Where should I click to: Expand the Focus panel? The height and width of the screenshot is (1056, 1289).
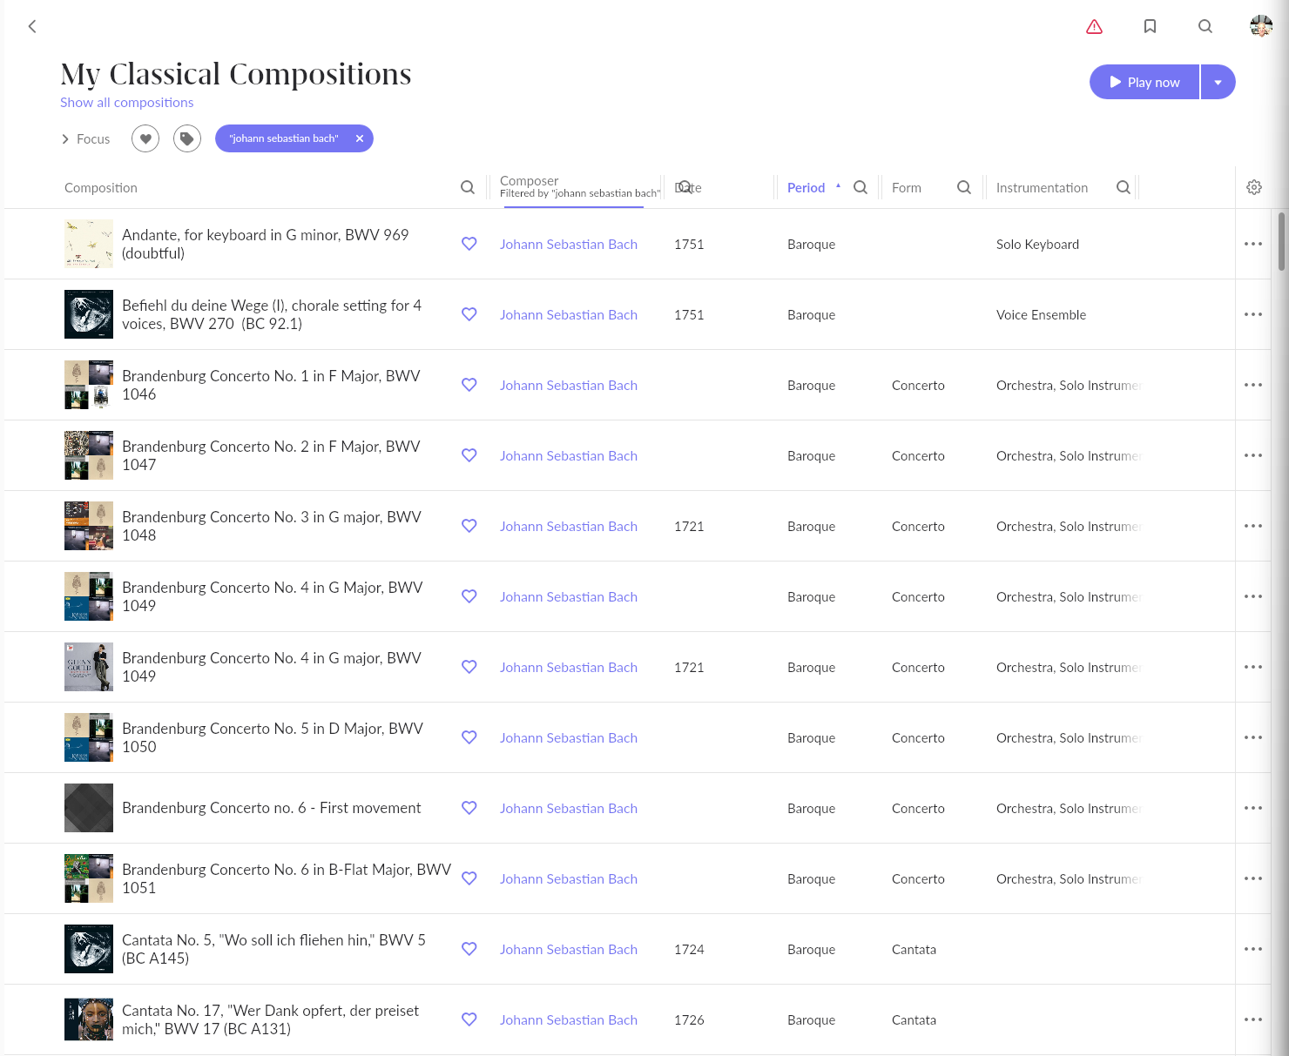[x=85, y=139]
